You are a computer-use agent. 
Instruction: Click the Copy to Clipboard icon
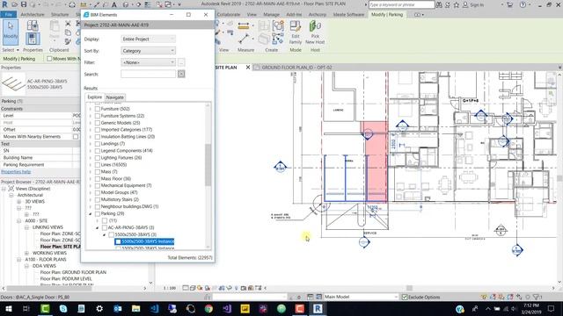tap(68, 32)
